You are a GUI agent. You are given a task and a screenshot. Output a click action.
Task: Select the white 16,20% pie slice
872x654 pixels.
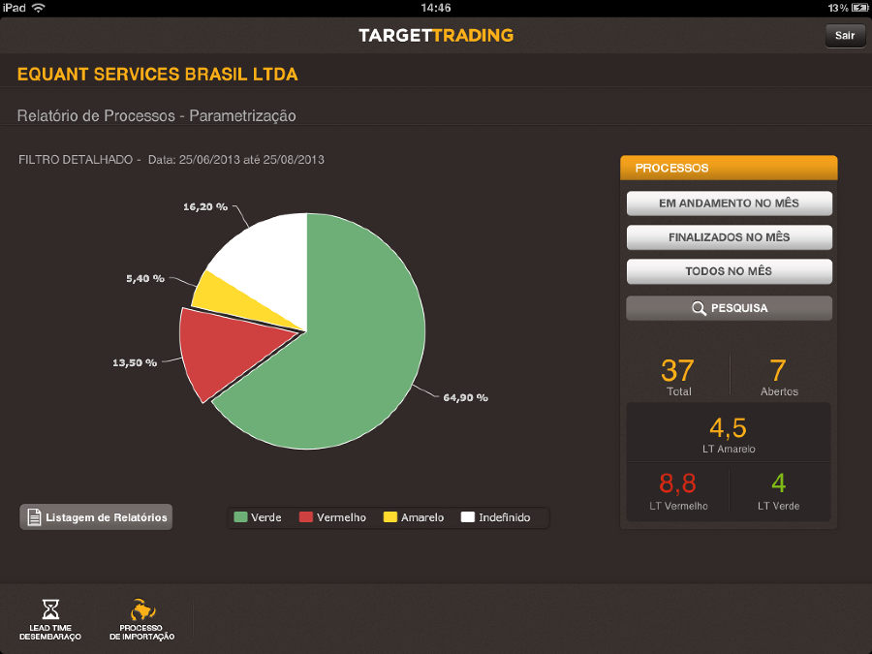[267, 262]
